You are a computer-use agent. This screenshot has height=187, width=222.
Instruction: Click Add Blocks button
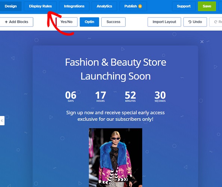tap(16, 22)
